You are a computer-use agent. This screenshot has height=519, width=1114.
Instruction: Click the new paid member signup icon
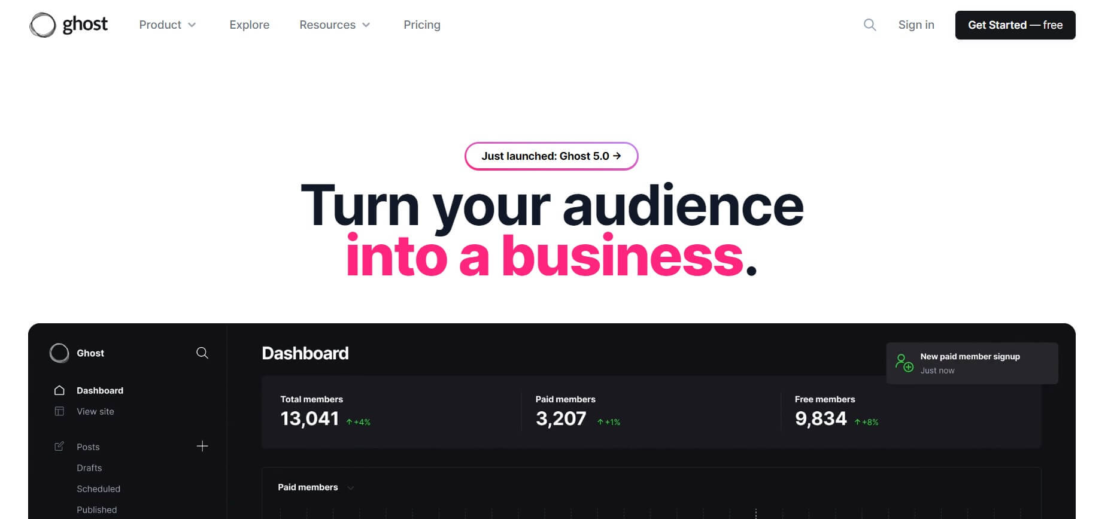[904, 363]
